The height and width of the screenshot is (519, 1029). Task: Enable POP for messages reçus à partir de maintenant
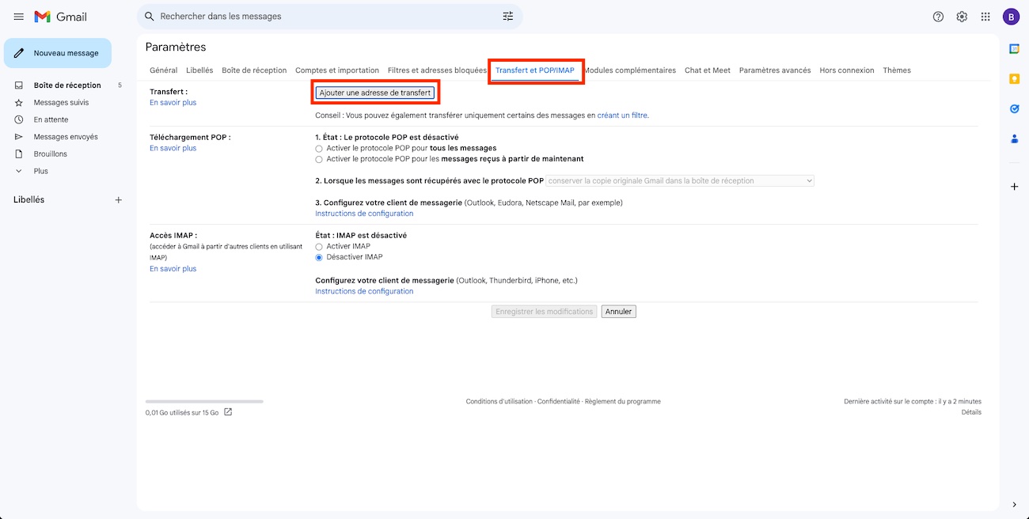coord(319,159)
